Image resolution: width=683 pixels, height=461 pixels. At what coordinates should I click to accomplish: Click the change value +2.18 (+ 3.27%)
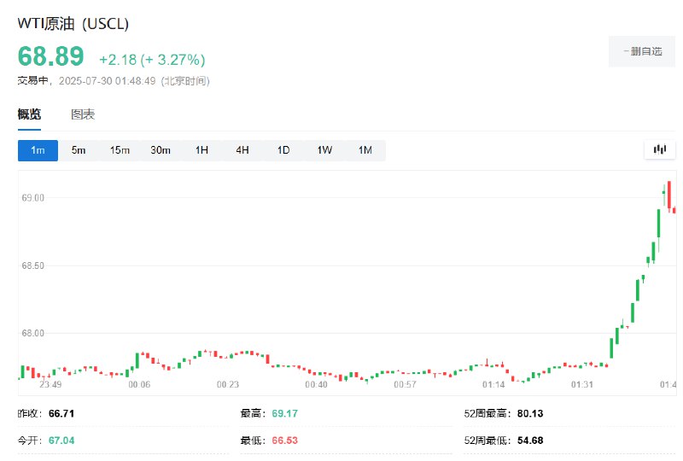coord(152,60)
